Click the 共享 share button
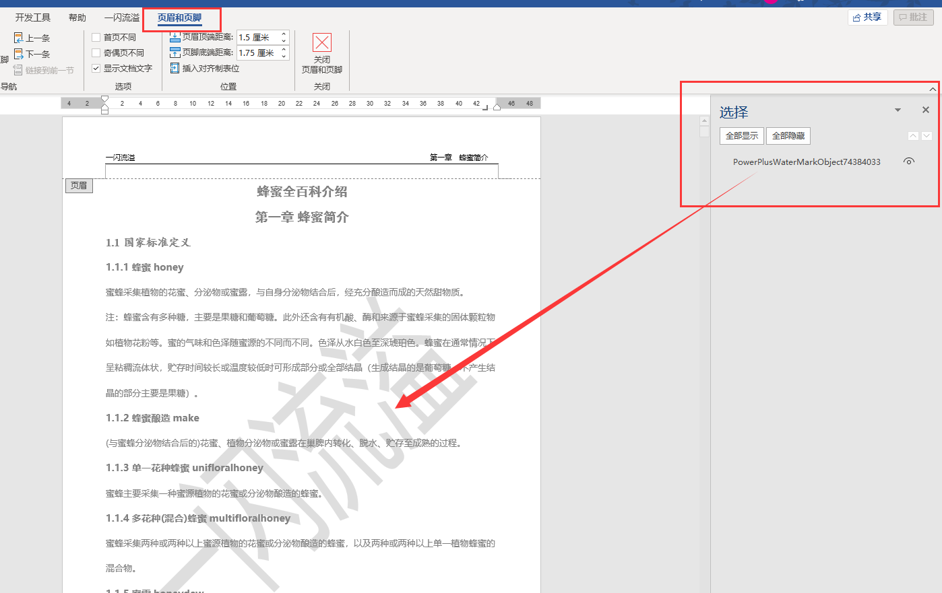The width and height of the screenshot is (942, 593). [867, 18]
